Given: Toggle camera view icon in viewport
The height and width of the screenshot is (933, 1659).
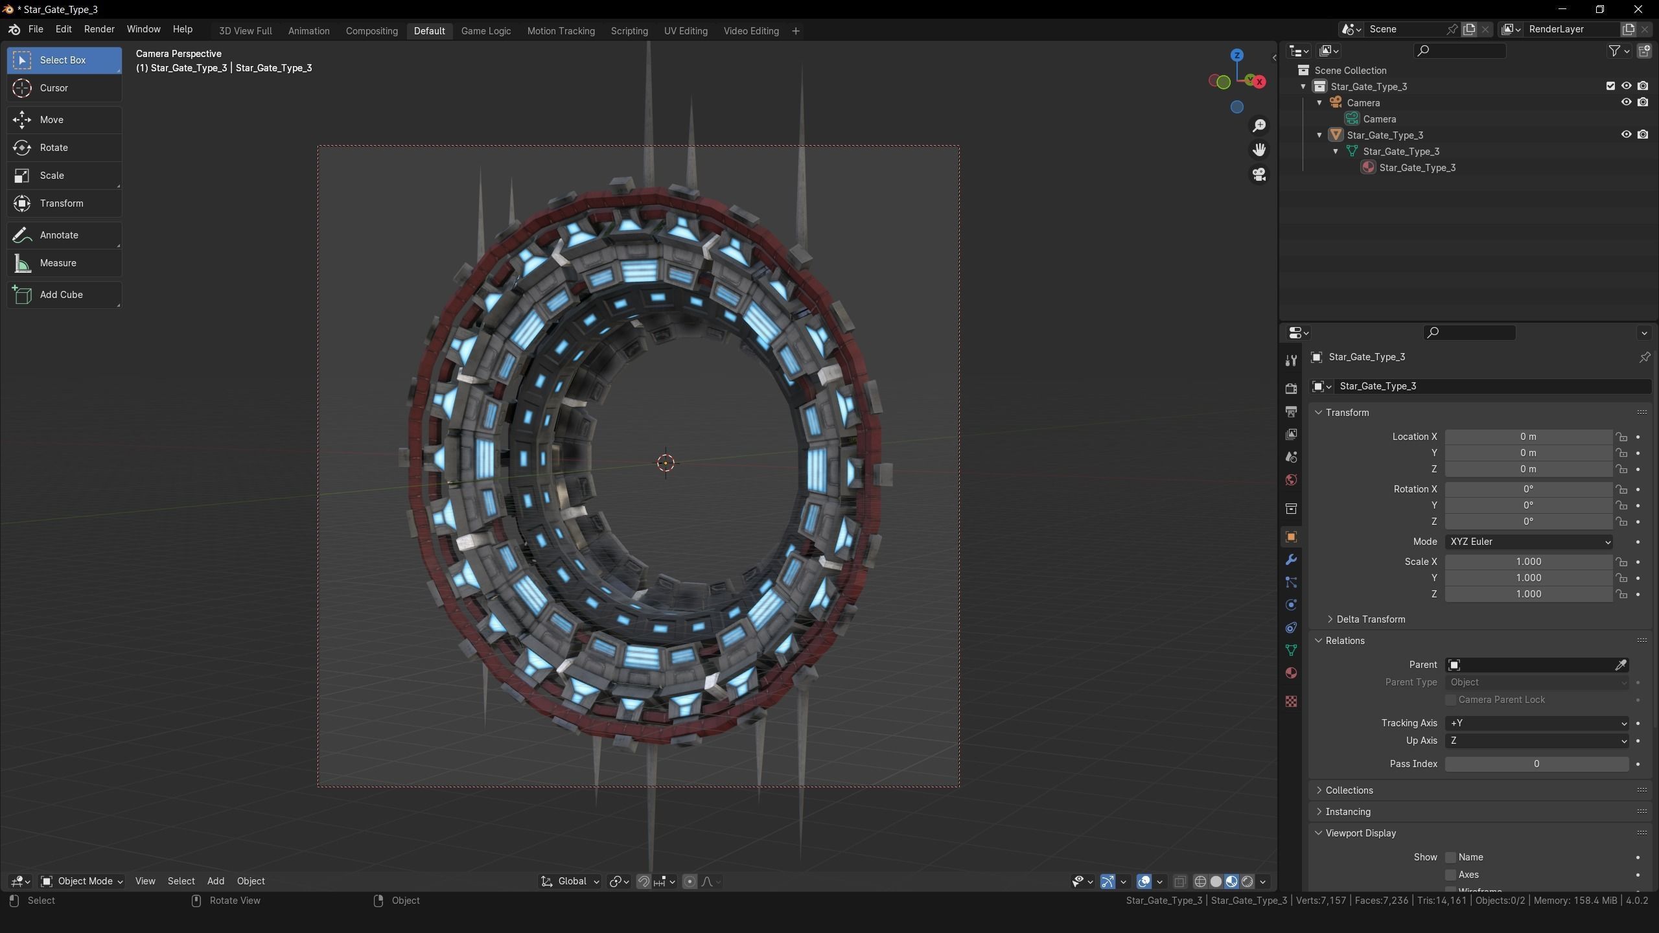Looking at the screenshot, I should (1259, 175).
